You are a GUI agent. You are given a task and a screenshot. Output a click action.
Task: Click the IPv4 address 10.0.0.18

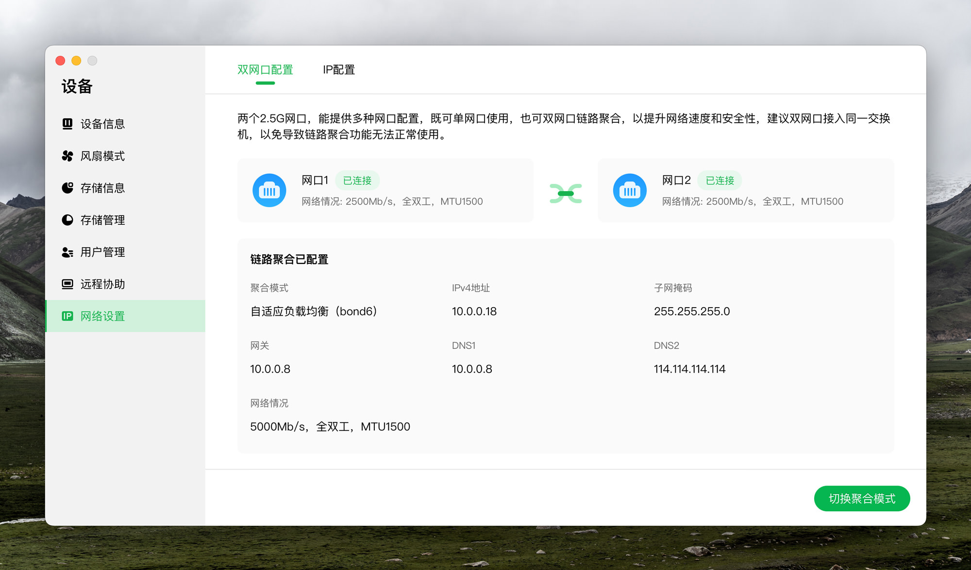[474, 311]
